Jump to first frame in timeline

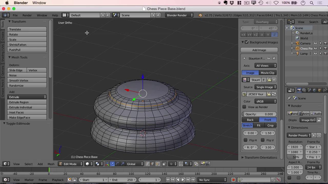click(x=168, y=180)
